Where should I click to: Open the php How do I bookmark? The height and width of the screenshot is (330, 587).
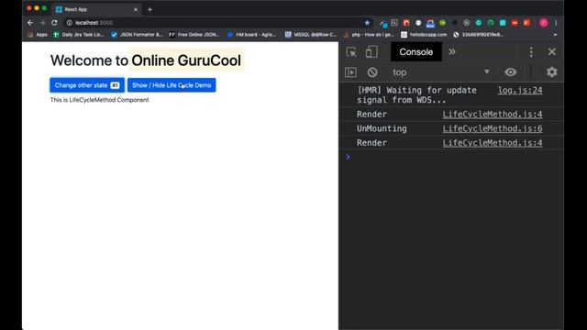tap(369, 35)
